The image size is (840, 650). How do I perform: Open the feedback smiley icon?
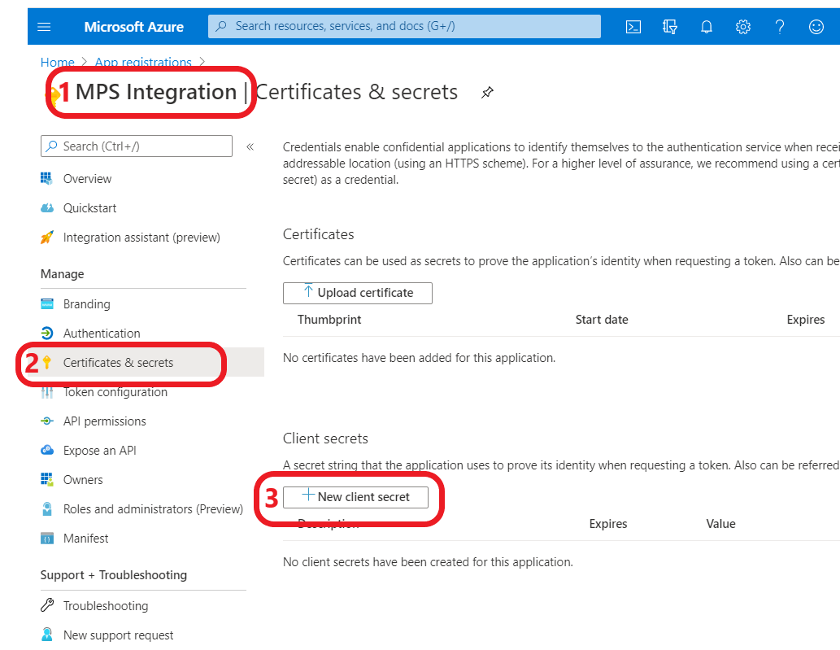(816, 27)
